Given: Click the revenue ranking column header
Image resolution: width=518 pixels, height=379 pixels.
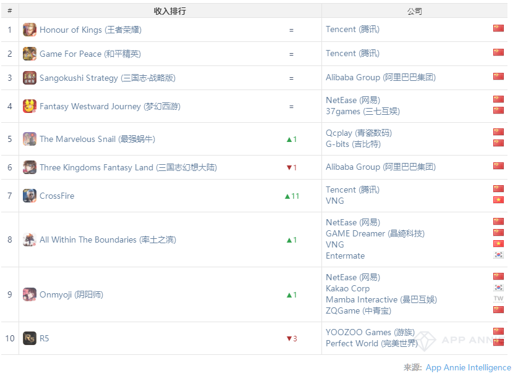Looking at the screenshot, I should (x=170, y=11).
